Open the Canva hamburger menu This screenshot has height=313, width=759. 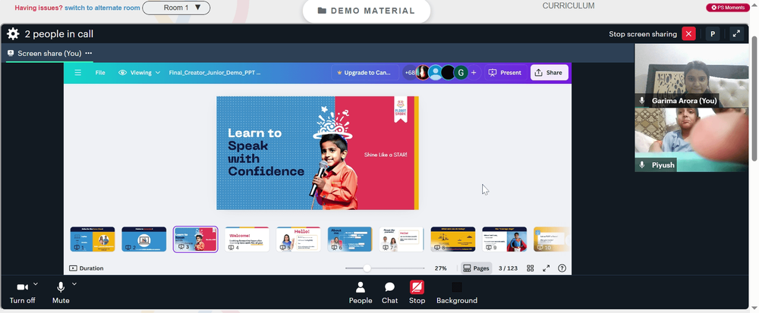coord(78,73)
